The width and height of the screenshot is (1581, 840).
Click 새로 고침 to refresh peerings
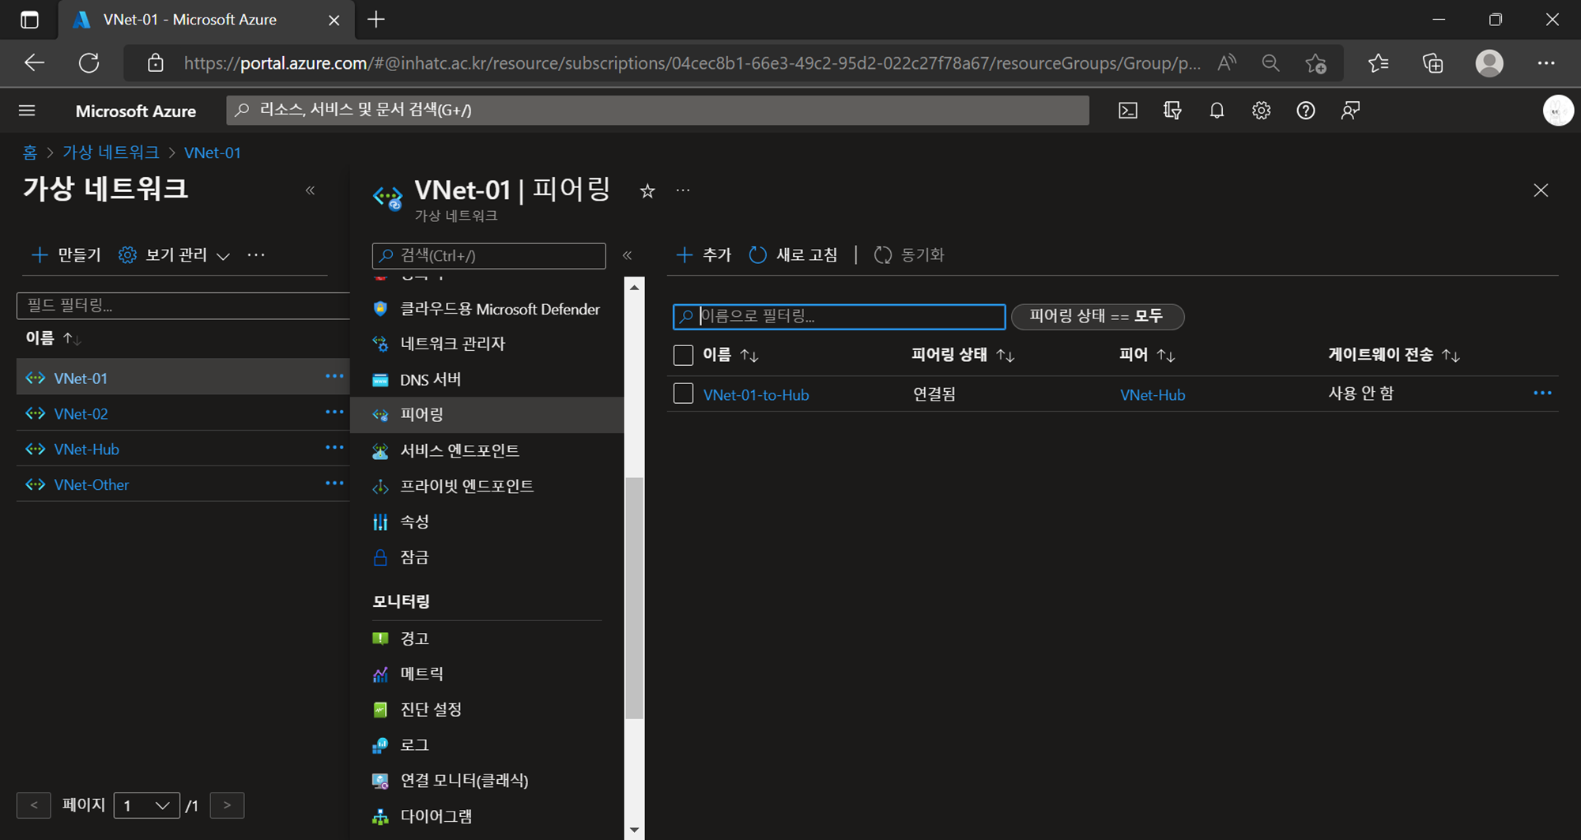point(793,255)
